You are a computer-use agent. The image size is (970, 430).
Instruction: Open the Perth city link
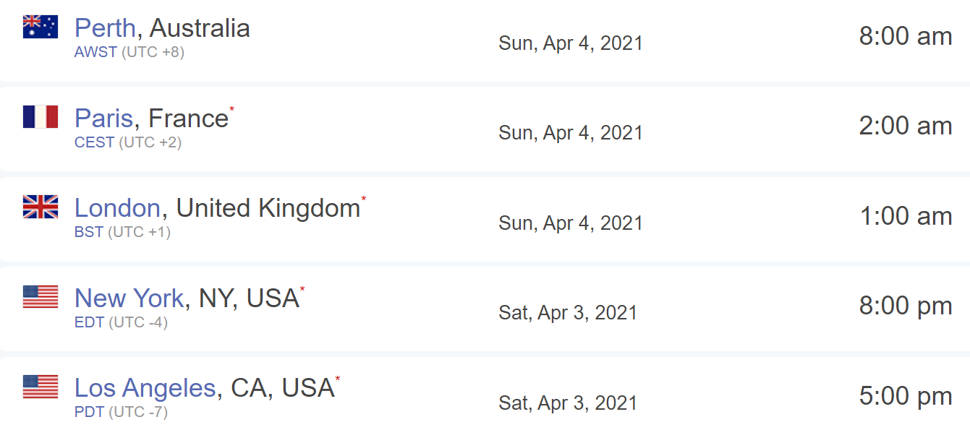(x=105, y=28)
